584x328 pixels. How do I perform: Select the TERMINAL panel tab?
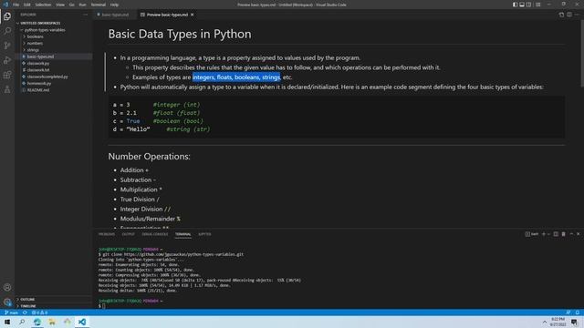coord(182,234)
